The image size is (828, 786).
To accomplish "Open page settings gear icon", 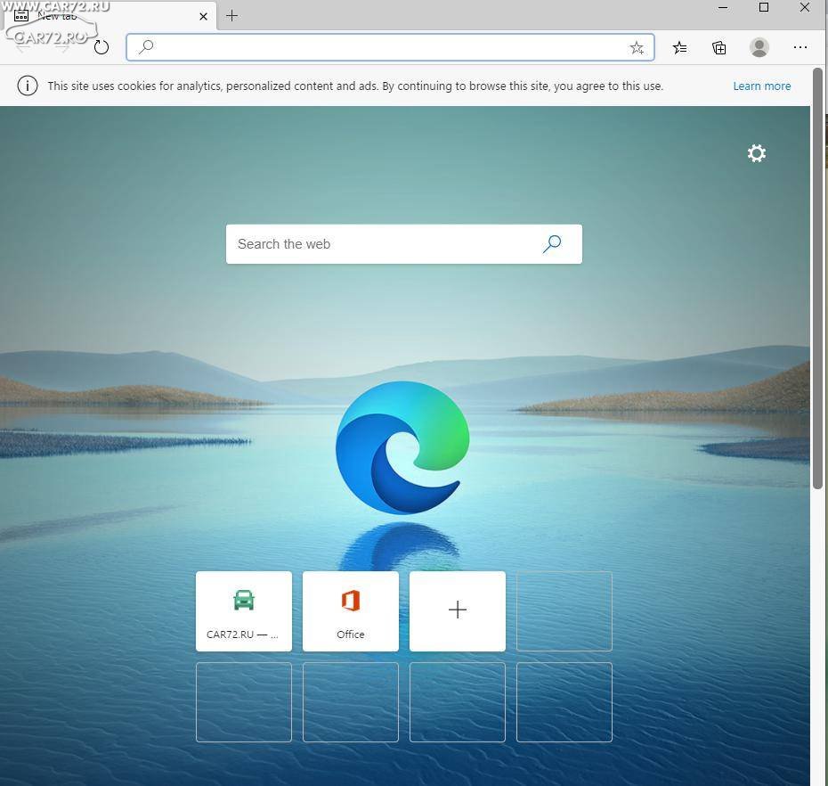I will pos(756,153).
